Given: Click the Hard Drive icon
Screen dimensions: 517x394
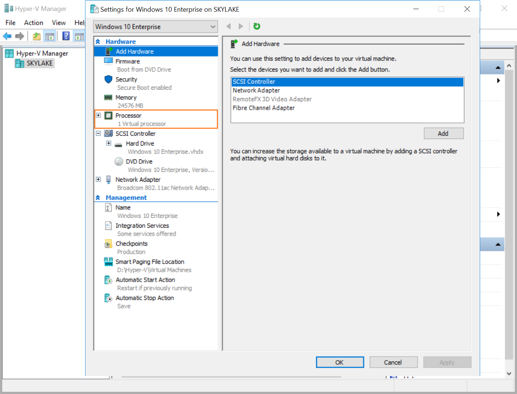Looking at the screenshot, I should tap(118, 144).
